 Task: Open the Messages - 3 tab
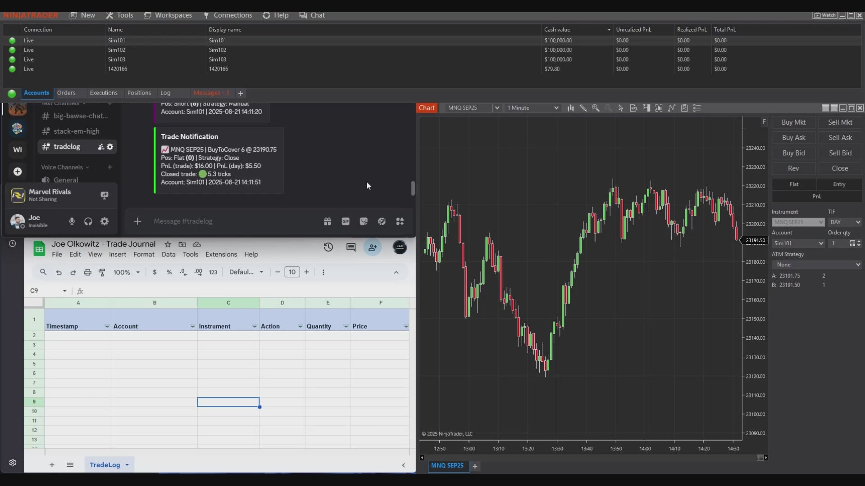211,93
